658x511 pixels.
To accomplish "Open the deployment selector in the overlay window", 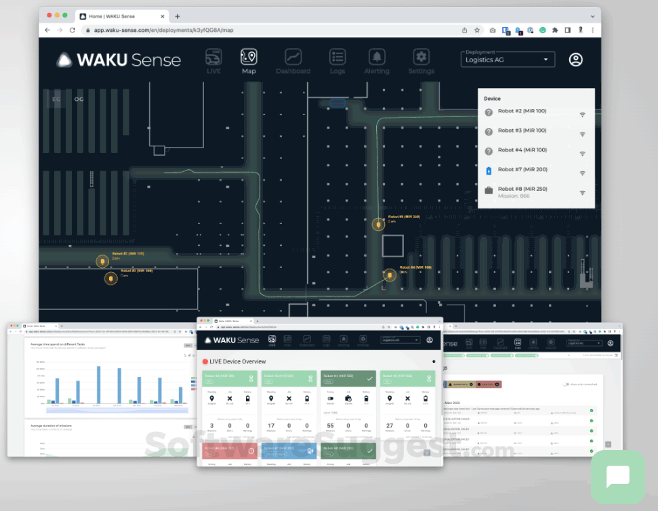I will click(400, 339).
